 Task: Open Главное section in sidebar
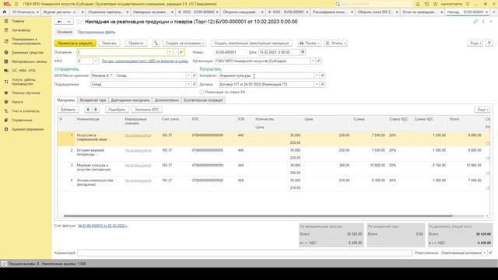click(18, 21)
